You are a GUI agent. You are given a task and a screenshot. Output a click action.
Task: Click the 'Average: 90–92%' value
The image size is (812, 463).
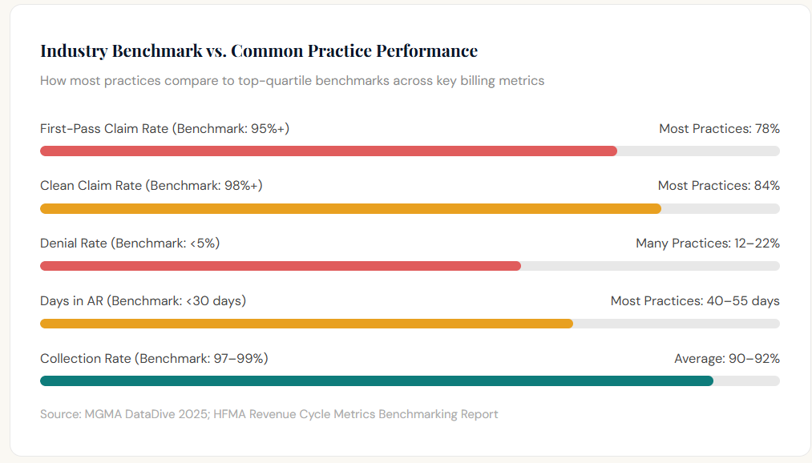click(x=726, y=359)
